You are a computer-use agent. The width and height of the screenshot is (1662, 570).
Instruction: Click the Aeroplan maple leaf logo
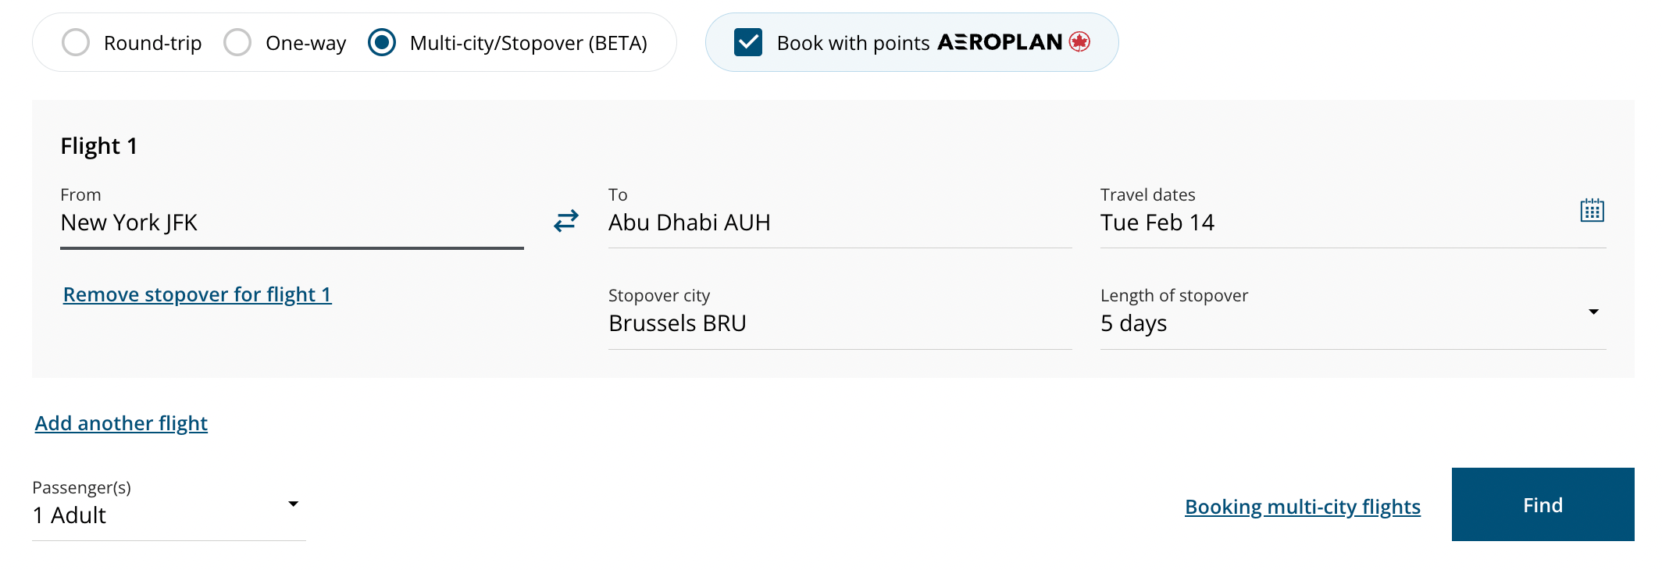coord(1078,43)
